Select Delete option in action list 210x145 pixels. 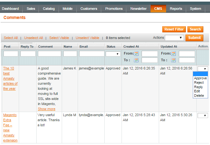[199, 96]
